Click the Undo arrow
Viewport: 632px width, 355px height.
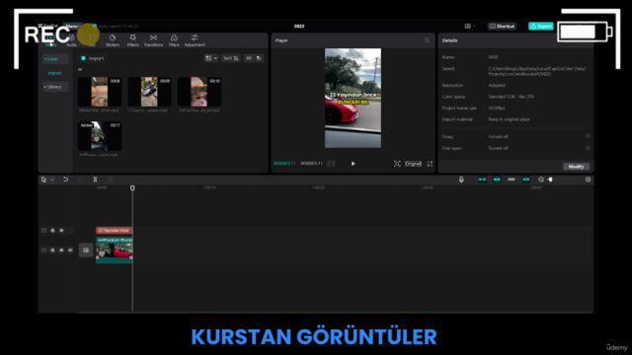[x=66, y=179]
